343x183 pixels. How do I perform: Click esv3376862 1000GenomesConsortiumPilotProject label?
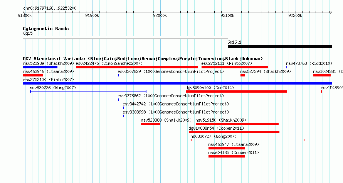[171, 96]
